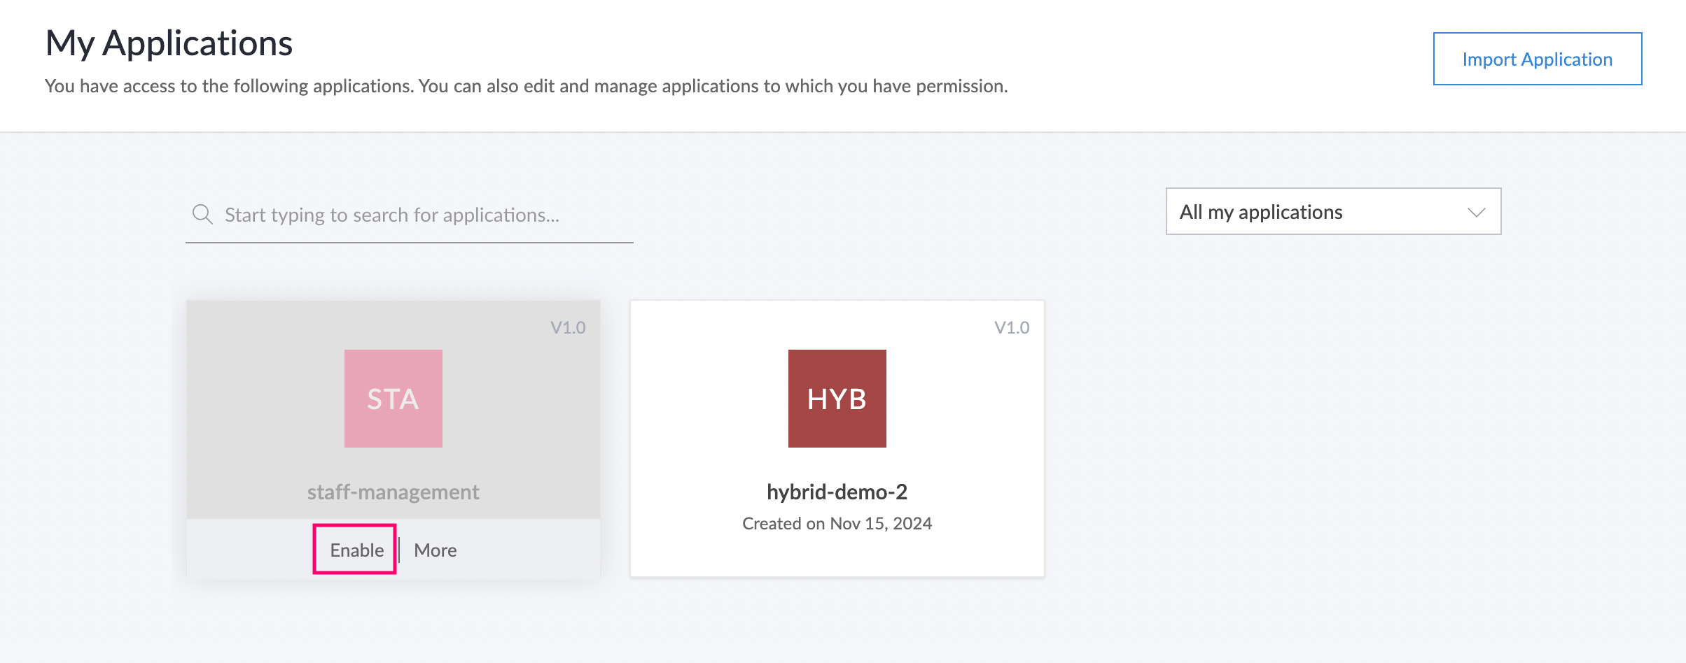Click the "Created on Nov 15, 2024" text

pos(837,524)
